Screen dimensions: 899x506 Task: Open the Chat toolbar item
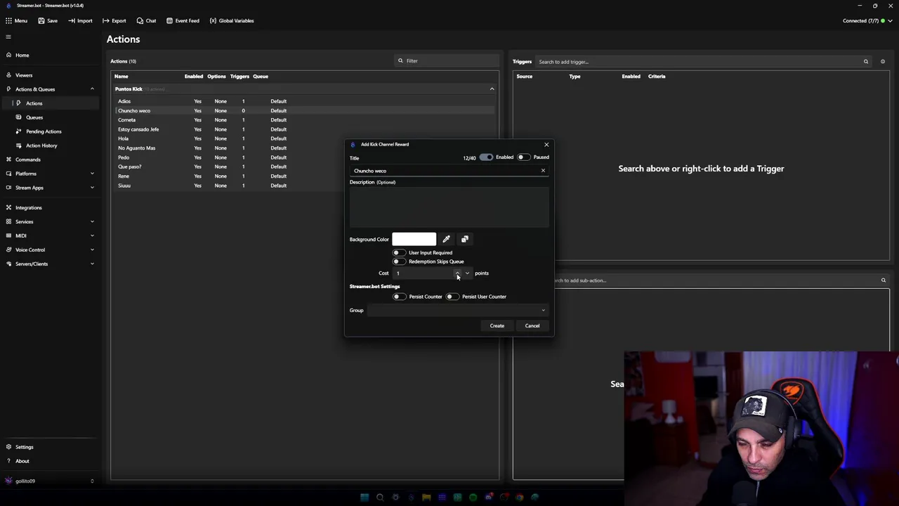146,20
